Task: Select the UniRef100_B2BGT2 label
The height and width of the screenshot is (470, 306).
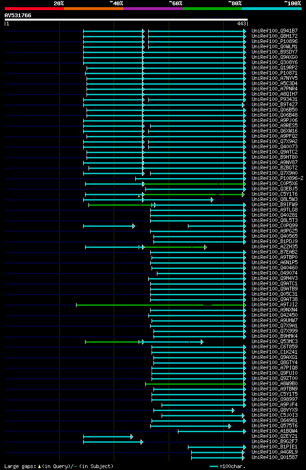Action: pos(274,168)
